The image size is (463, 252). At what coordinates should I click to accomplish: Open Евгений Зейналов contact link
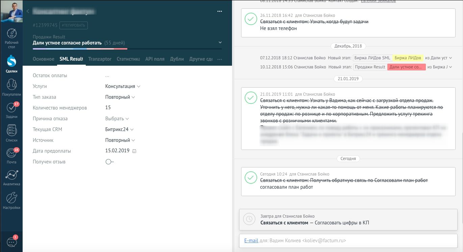(379, 1)
